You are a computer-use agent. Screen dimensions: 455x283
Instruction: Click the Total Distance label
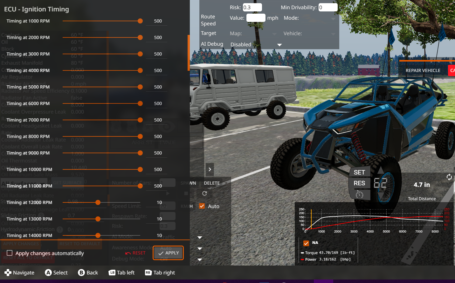tap(422, 199)
